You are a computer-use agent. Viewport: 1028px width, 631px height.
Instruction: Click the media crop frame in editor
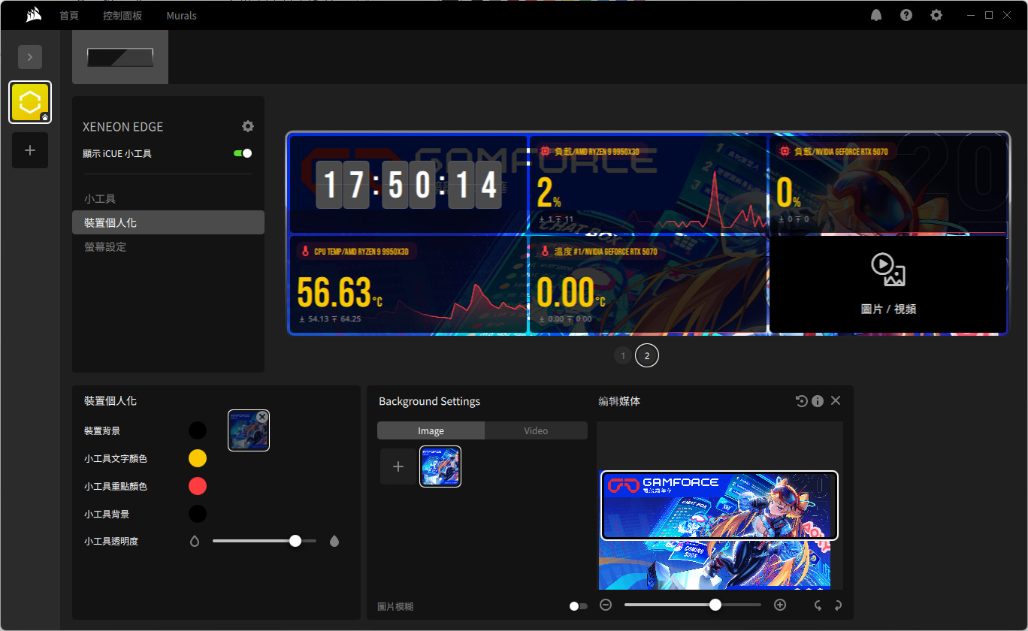pyautogui.click(x=719, y=505)
